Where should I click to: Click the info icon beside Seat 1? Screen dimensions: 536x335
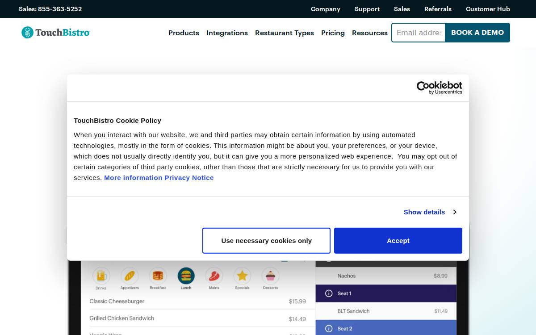coord(329,293)
